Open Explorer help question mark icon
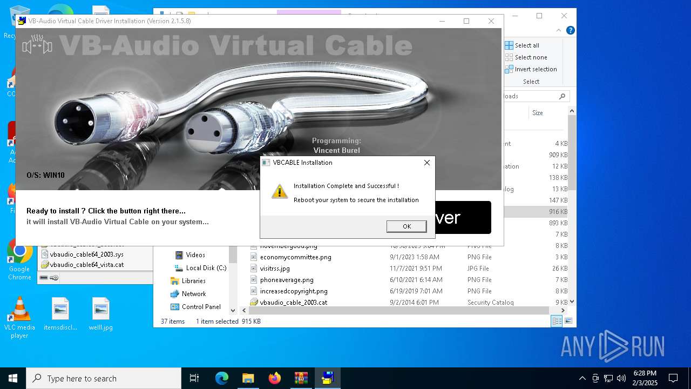 point(570,31)
